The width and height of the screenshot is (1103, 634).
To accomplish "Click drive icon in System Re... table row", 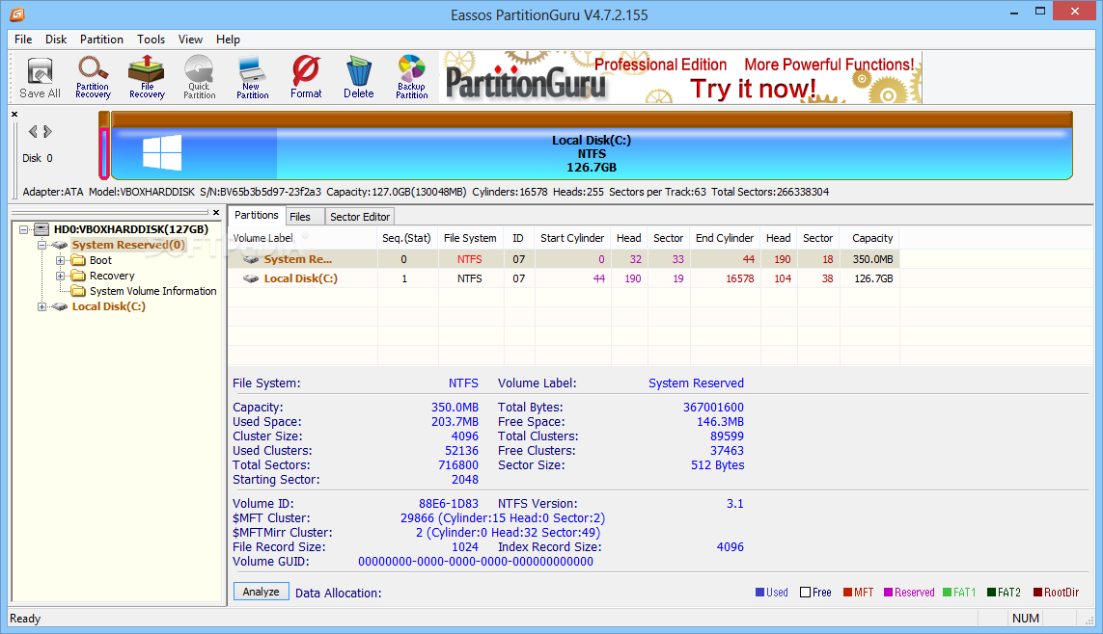I will tap(251, 259).
